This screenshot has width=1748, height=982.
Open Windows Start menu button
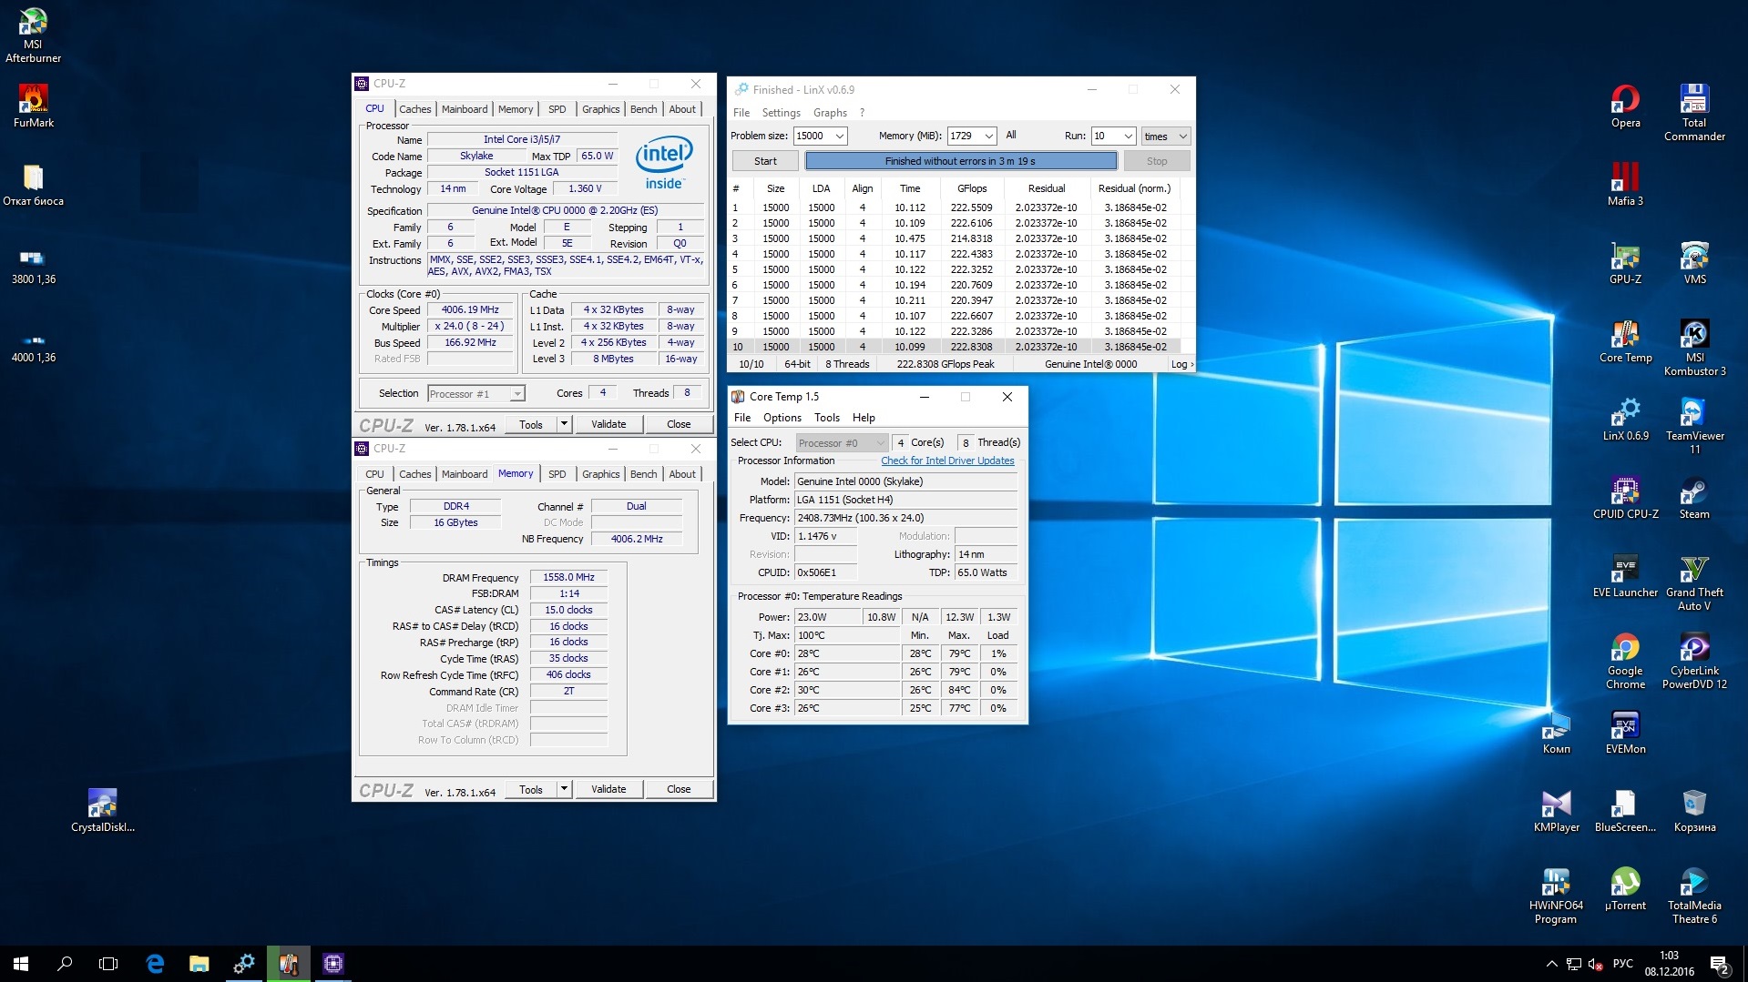[x=21, y=964]
